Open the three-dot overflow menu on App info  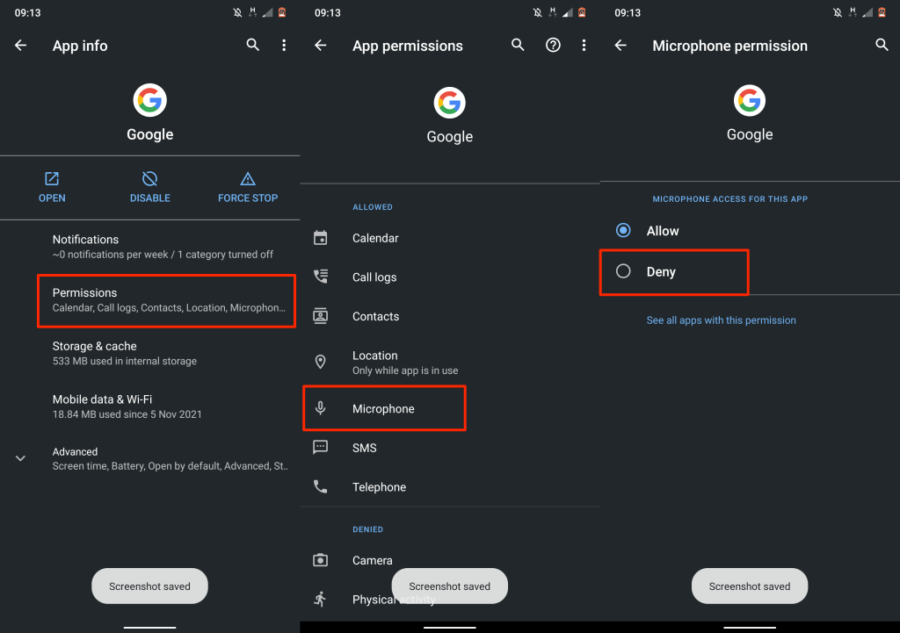(284, 46)
